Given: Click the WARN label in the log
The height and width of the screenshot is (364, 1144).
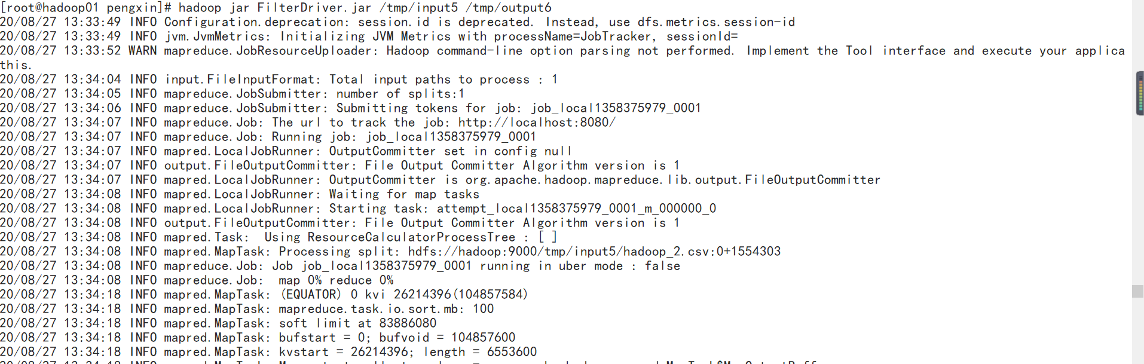Looking at the screenshot, I should click(x=143, y=51).
